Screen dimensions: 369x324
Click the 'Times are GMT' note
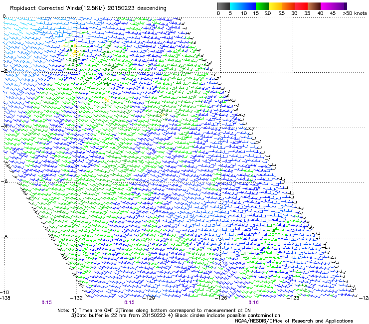point(96,311)
